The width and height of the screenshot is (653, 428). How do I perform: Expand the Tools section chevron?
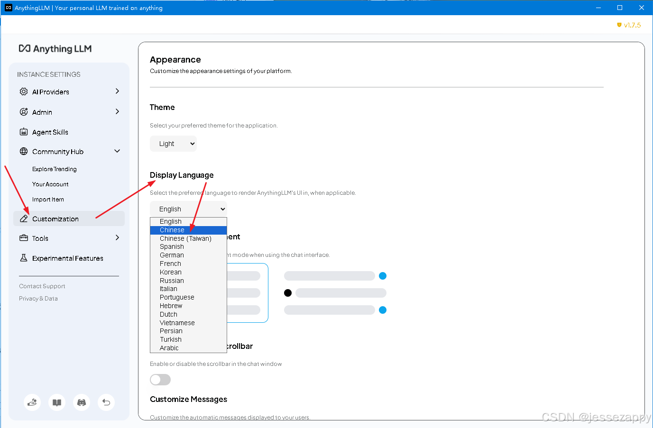tap(117, 237)
